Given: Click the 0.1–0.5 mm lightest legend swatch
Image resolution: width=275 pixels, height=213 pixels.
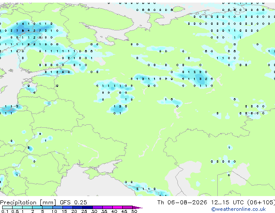Looking at the screenshot, I should pos(7,207).
